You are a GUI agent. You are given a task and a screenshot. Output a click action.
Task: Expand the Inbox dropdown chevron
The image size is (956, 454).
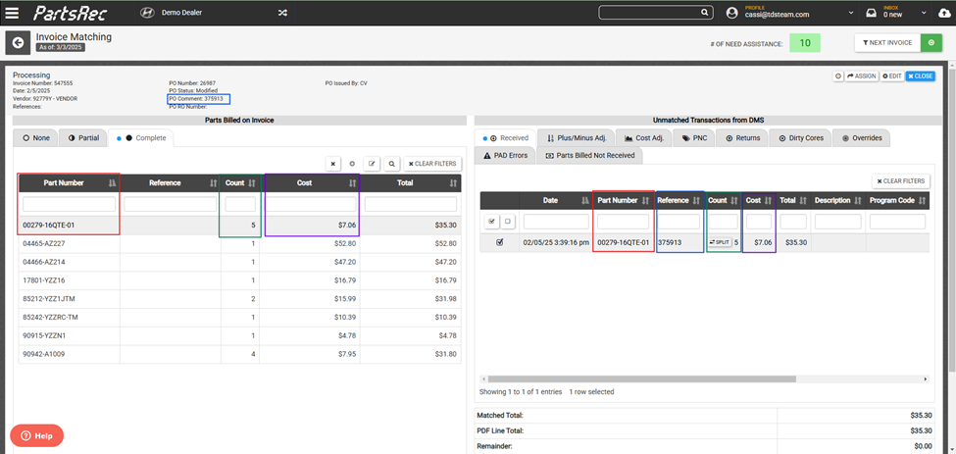[x=925, y=13]
